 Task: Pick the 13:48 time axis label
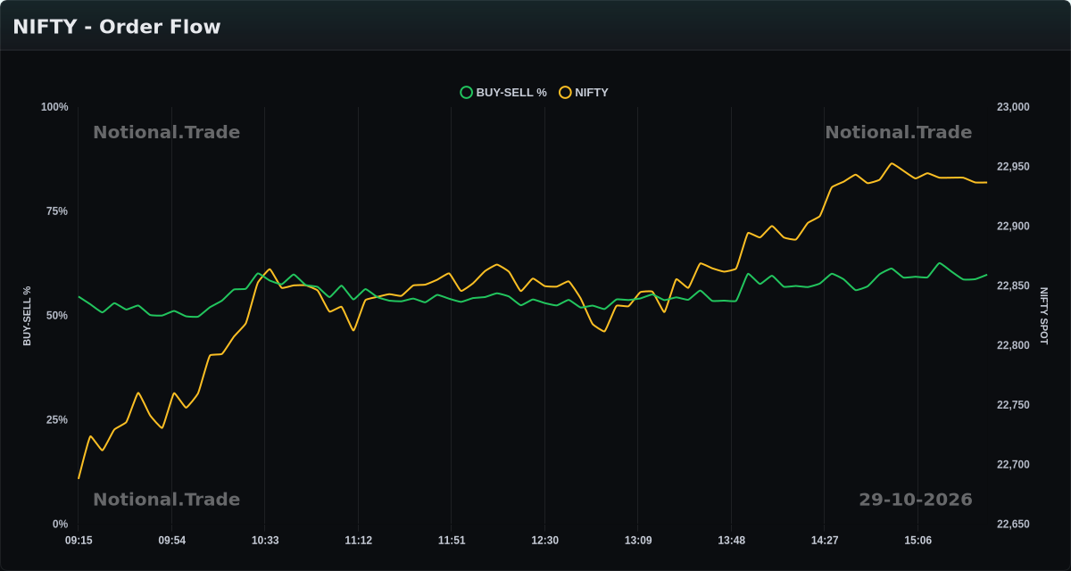[732, 541]
